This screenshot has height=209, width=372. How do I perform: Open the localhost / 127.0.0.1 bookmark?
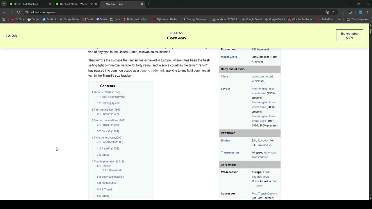coord(226,19)
